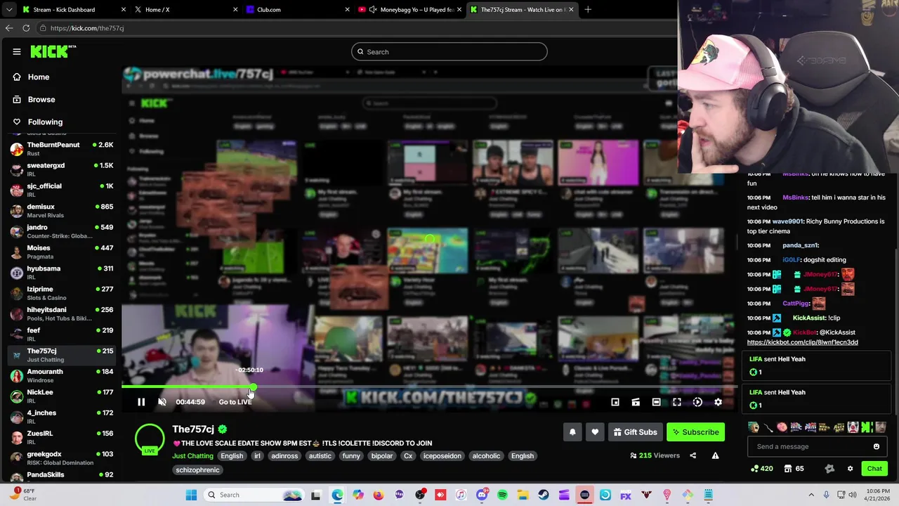Open Browse in sidebar
This screenshot has height=506, width=899.
[x=41, y=99]
